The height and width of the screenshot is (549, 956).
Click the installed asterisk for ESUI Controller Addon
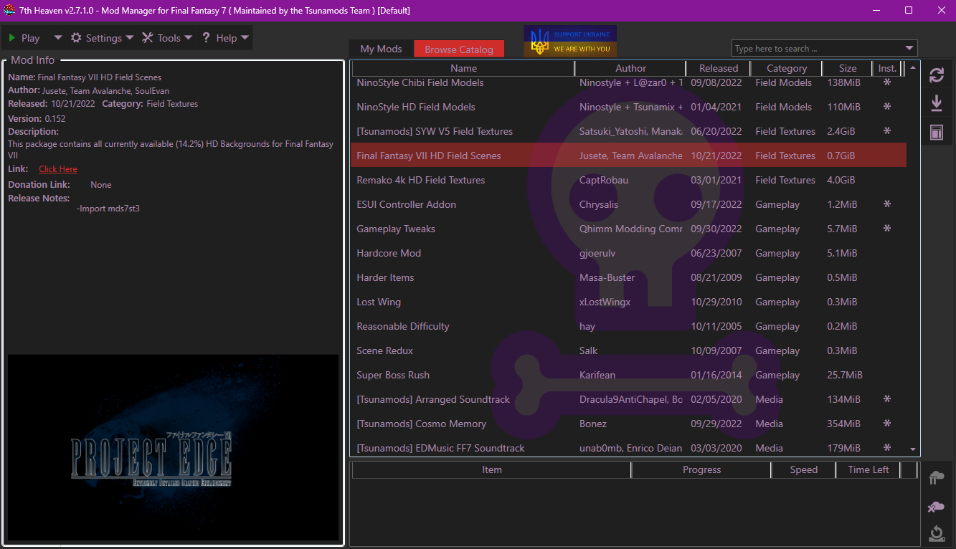(x=887, y=204)
